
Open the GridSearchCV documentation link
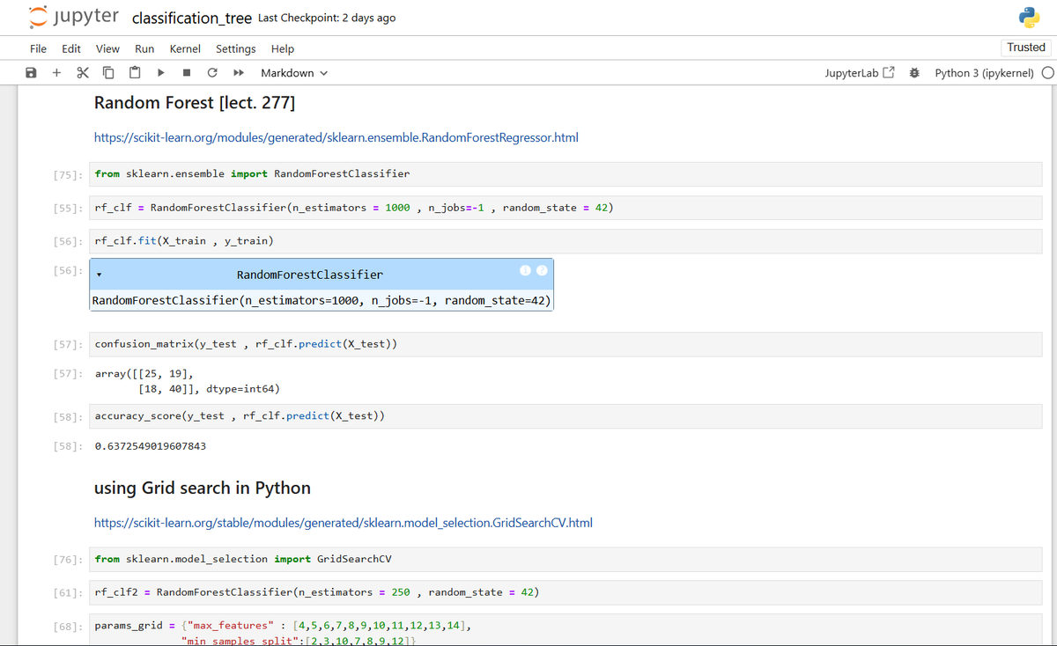(x=343, y=523)
